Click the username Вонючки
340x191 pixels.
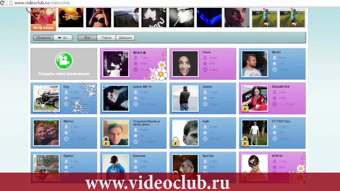pyautogui.click(x=139, y=156)
